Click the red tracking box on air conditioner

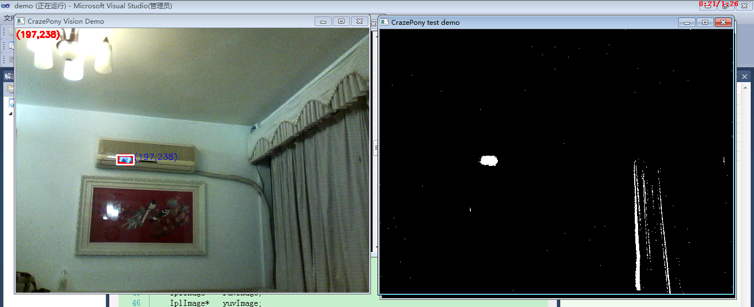click(125, 160)
